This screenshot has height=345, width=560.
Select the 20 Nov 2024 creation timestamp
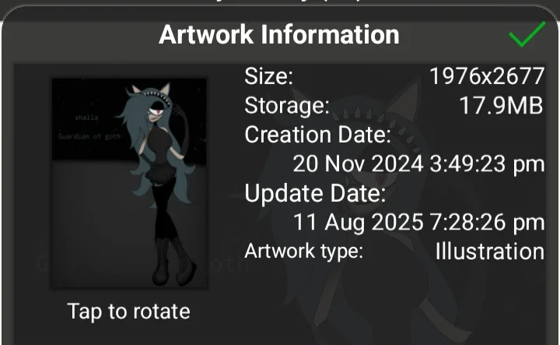click(x=418, y=164)
